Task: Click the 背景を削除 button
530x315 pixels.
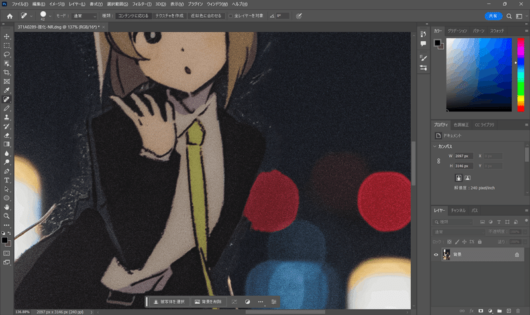Action: [x=208, y=302]
